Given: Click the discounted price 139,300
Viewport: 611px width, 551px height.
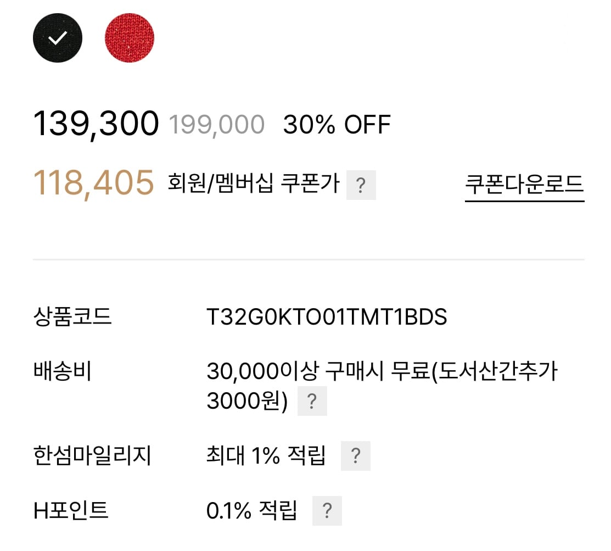Looking at the screenshot, I should pyautogui.click(x=96, y=124).
